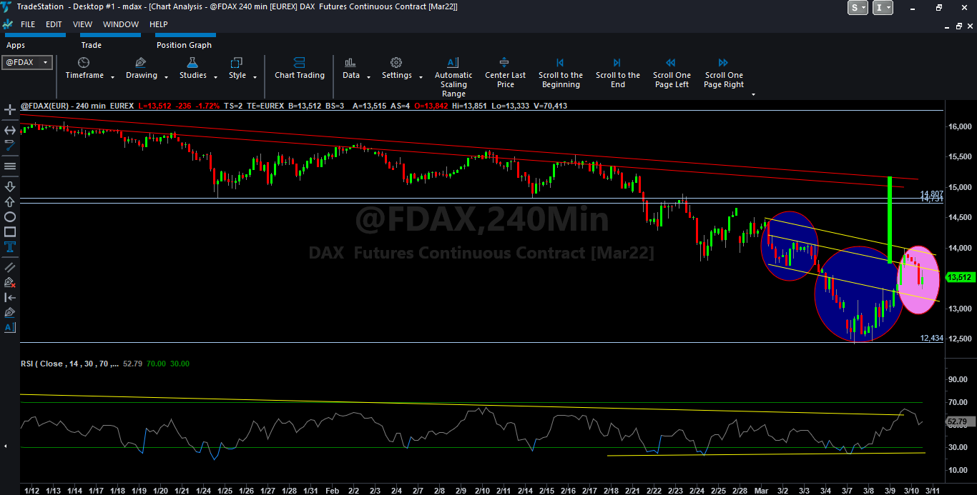
Task: Select the down arrow drawing tool
Action: click(x=10, y=186)
